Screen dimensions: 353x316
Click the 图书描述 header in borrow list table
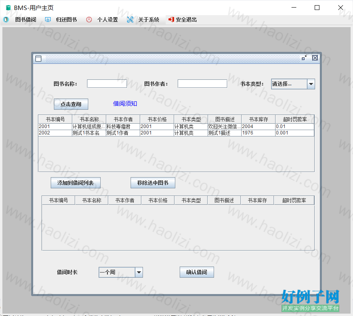(x=224, y=200)
